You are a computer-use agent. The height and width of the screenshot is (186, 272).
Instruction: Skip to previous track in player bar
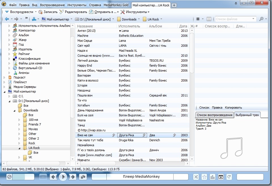pos(53,177)
